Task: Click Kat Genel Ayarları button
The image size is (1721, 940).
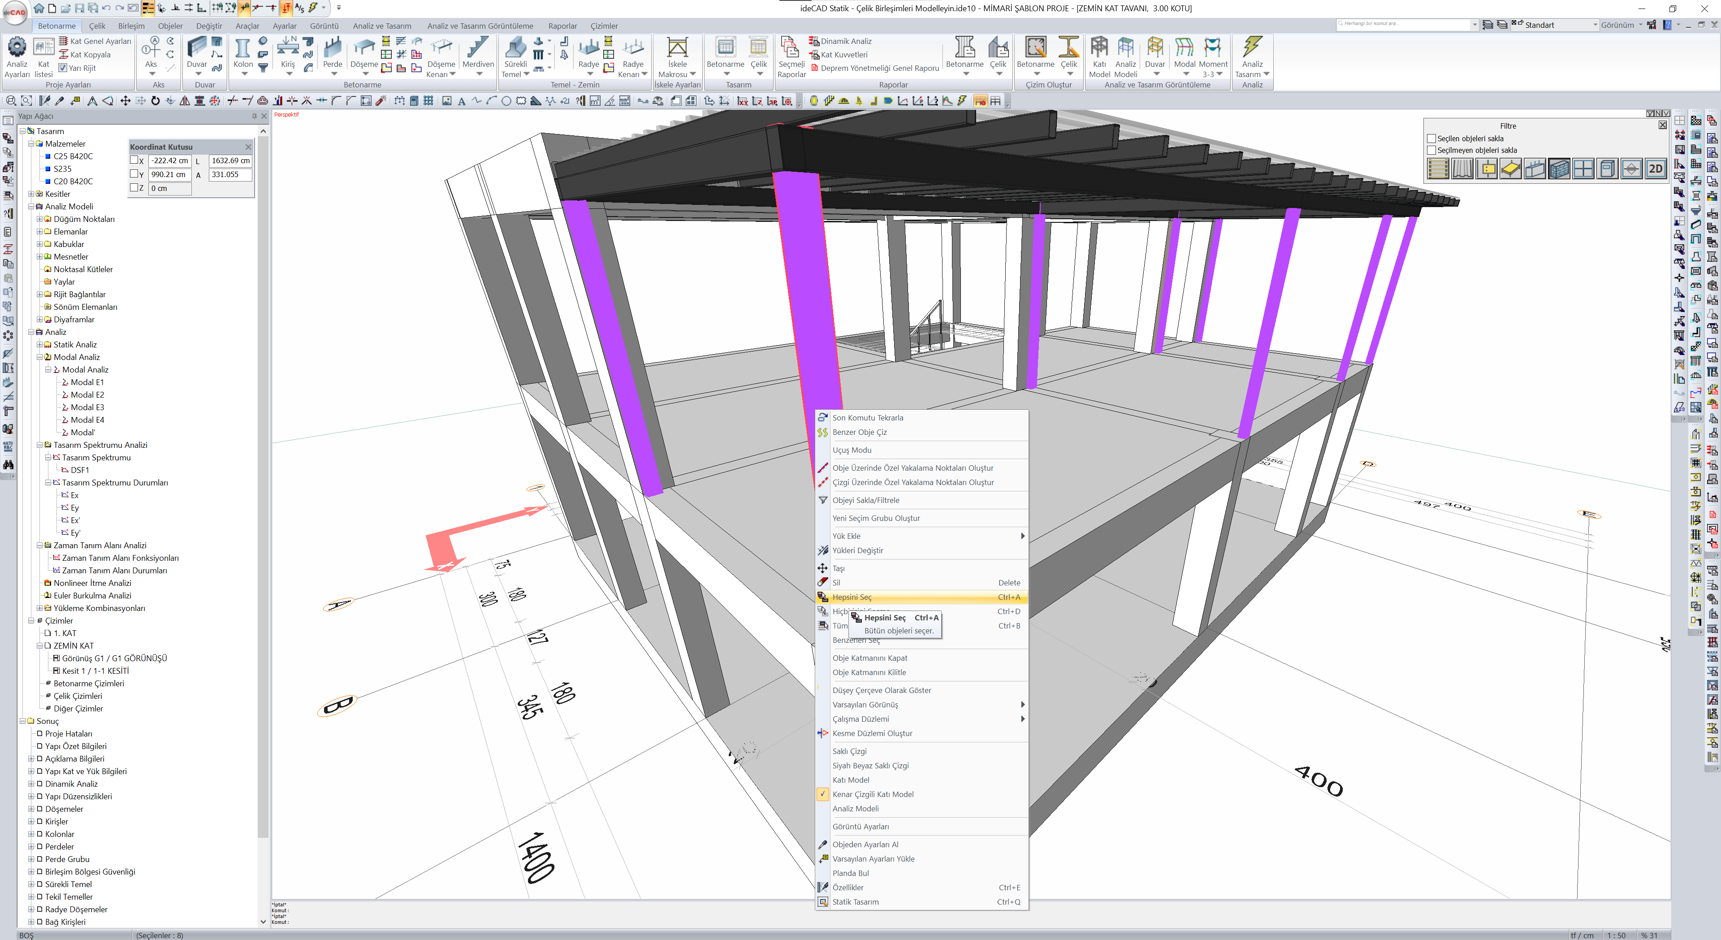Action: click(x=100, y=41)
